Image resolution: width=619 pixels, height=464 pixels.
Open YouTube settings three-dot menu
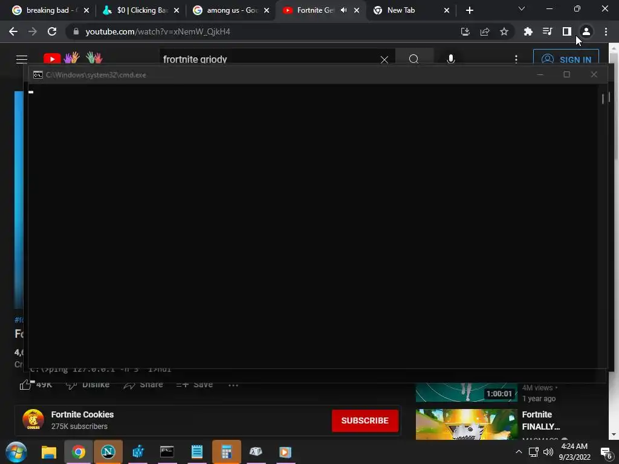516,59
